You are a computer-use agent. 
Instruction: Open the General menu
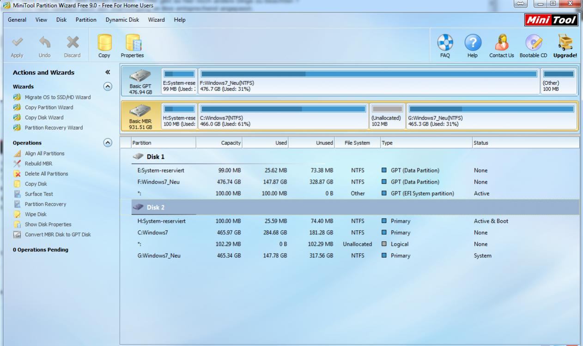coord(17,20)
